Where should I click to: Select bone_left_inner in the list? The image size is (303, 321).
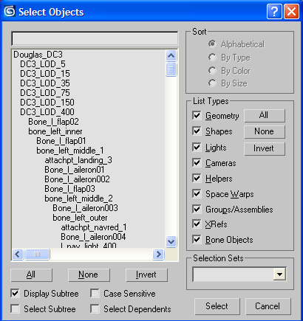(55, 131)
